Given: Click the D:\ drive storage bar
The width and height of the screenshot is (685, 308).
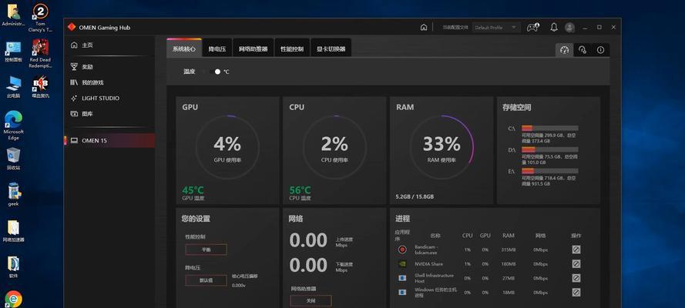Looking at the screenshot, I should coord(549,149).
